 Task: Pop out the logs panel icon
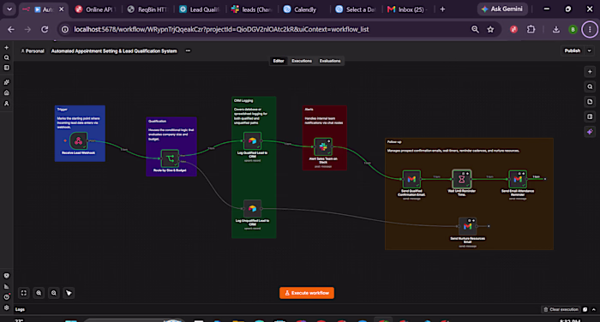pos(585,309)
